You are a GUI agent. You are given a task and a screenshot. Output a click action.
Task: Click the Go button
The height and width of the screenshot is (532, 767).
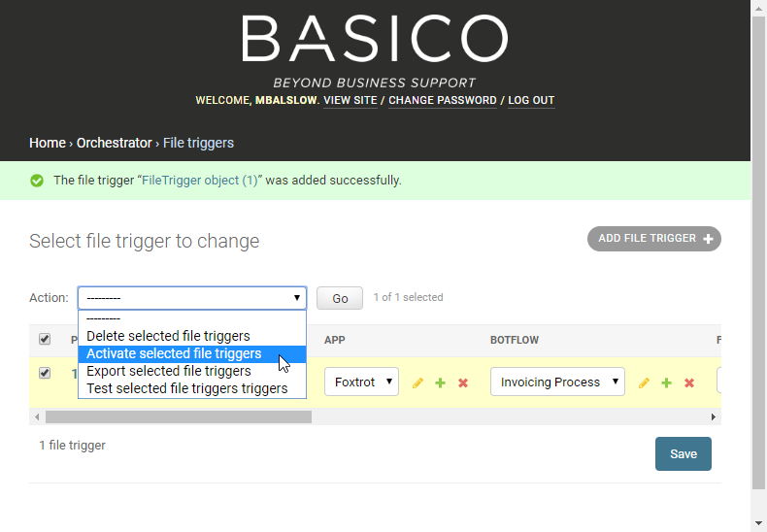(340, 298)
